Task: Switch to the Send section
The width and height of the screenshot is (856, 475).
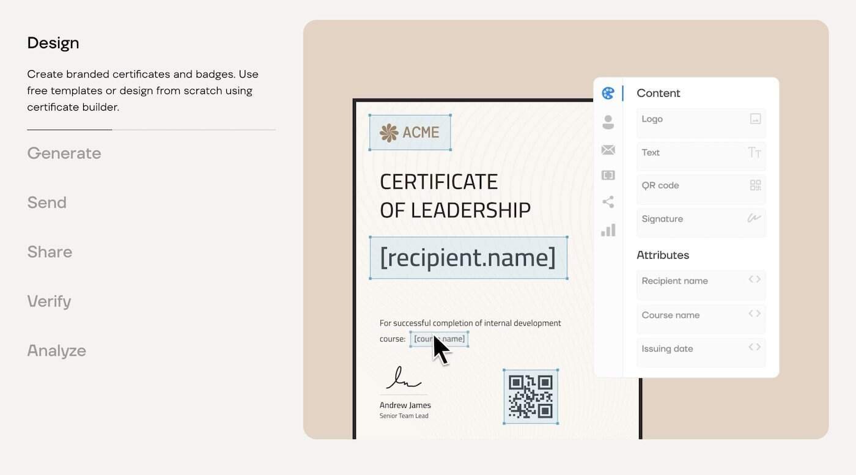Action: click(x=46, y=203)
